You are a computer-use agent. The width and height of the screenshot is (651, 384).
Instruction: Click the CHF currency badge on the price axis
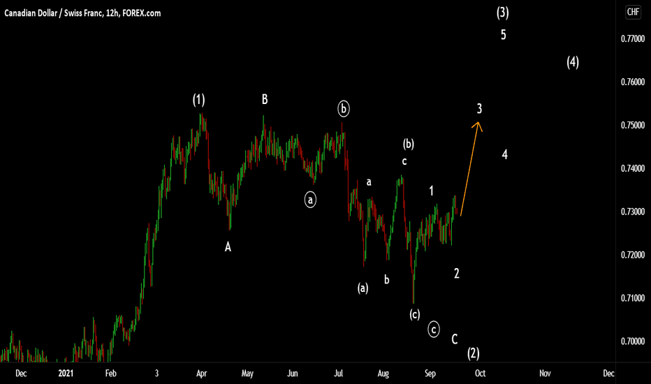[633, 12]
